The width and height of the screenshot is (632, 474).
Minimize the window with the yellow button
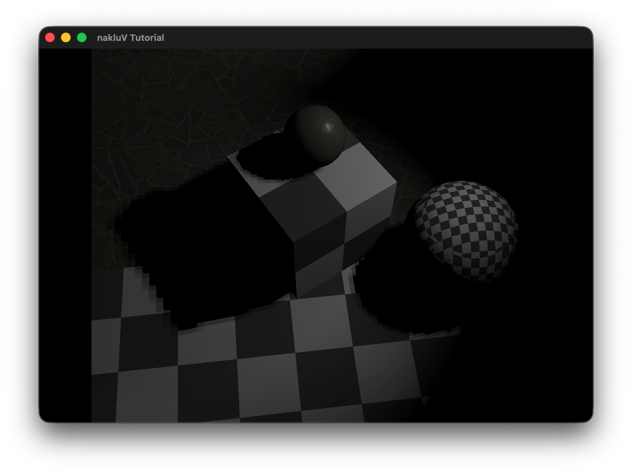click(66, 37)
